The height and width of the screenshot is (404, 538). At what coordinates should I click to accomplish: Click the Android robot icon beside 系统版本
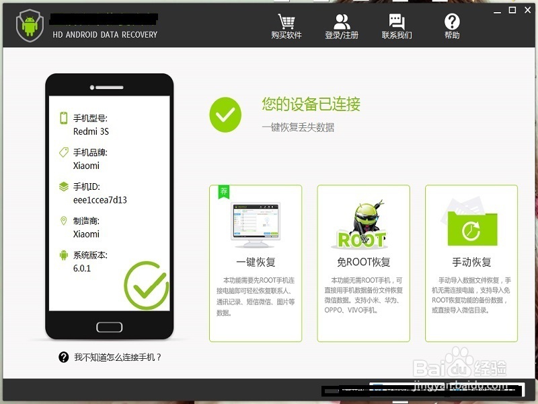(63, 255)
